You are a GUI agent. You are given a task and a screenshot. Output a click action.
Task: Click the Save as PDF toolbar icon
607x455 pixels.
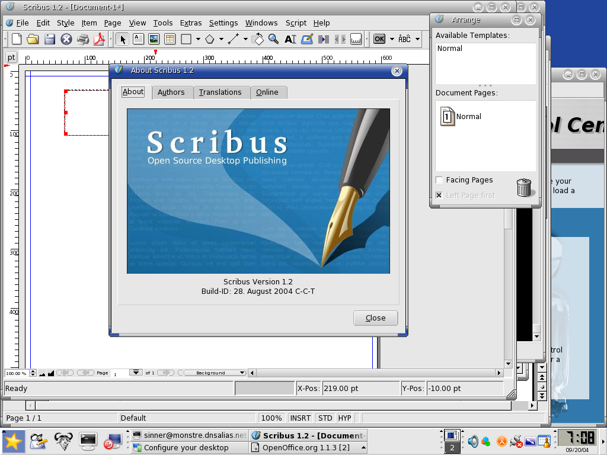(100, 39)
